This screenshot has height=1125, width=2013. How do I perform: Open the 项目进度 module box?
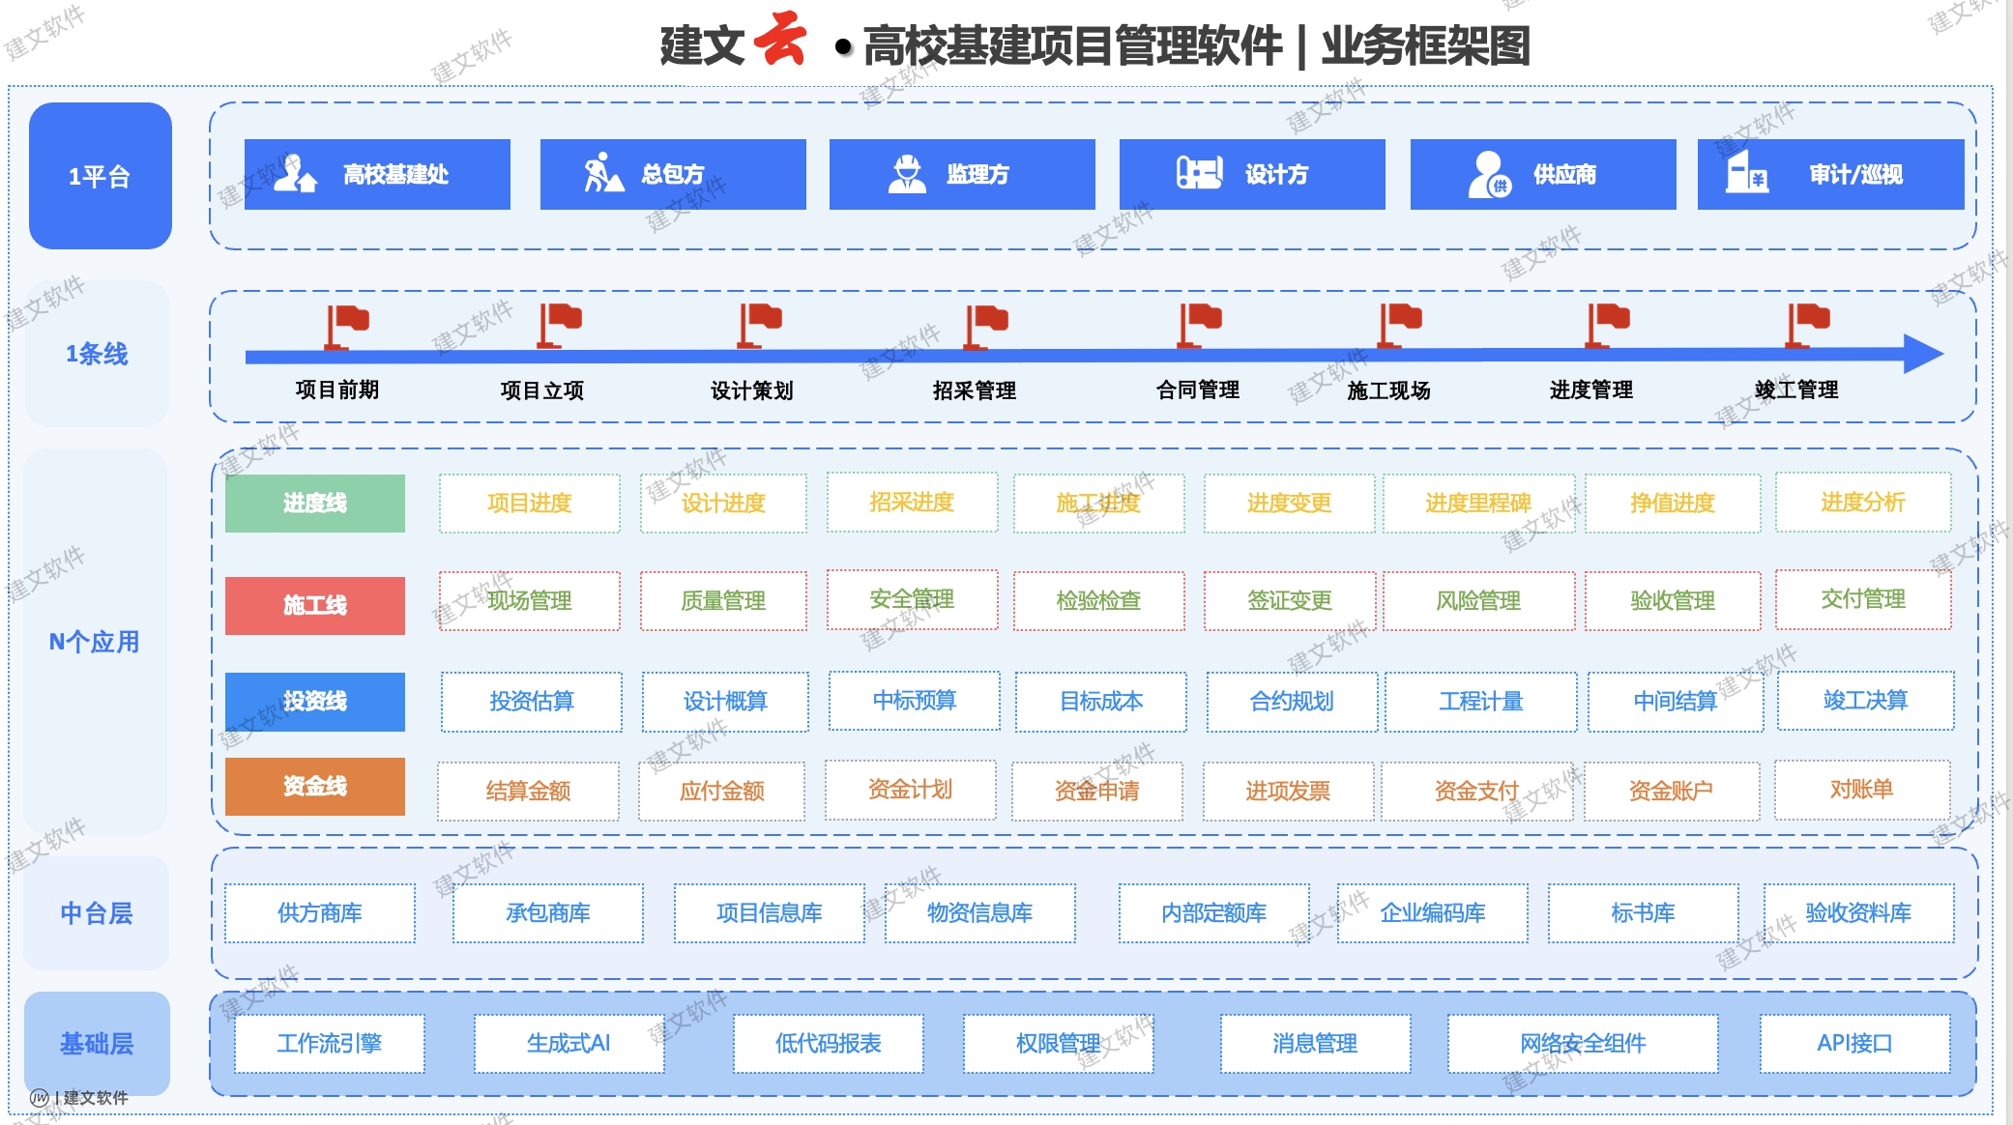[x=529, y=503]
